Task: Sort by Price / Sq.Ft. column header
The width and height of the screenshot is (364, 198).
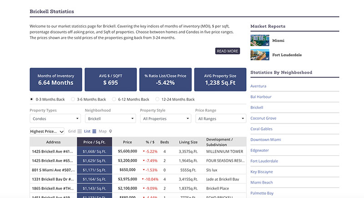Action: [x=95, y=142]
